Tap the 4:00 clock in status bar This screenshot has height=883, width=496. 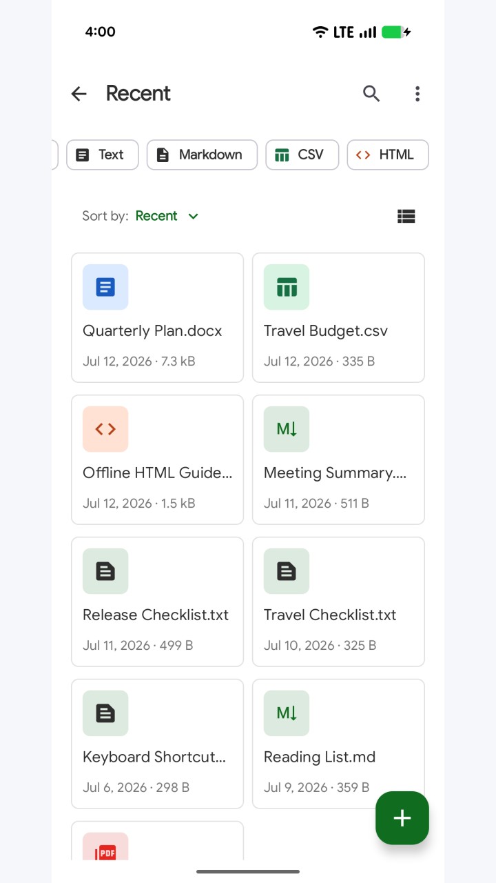point(101,32)
